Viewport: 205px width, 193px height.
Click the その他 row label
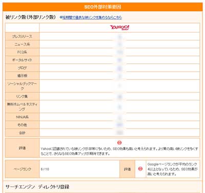pos(22,125)
